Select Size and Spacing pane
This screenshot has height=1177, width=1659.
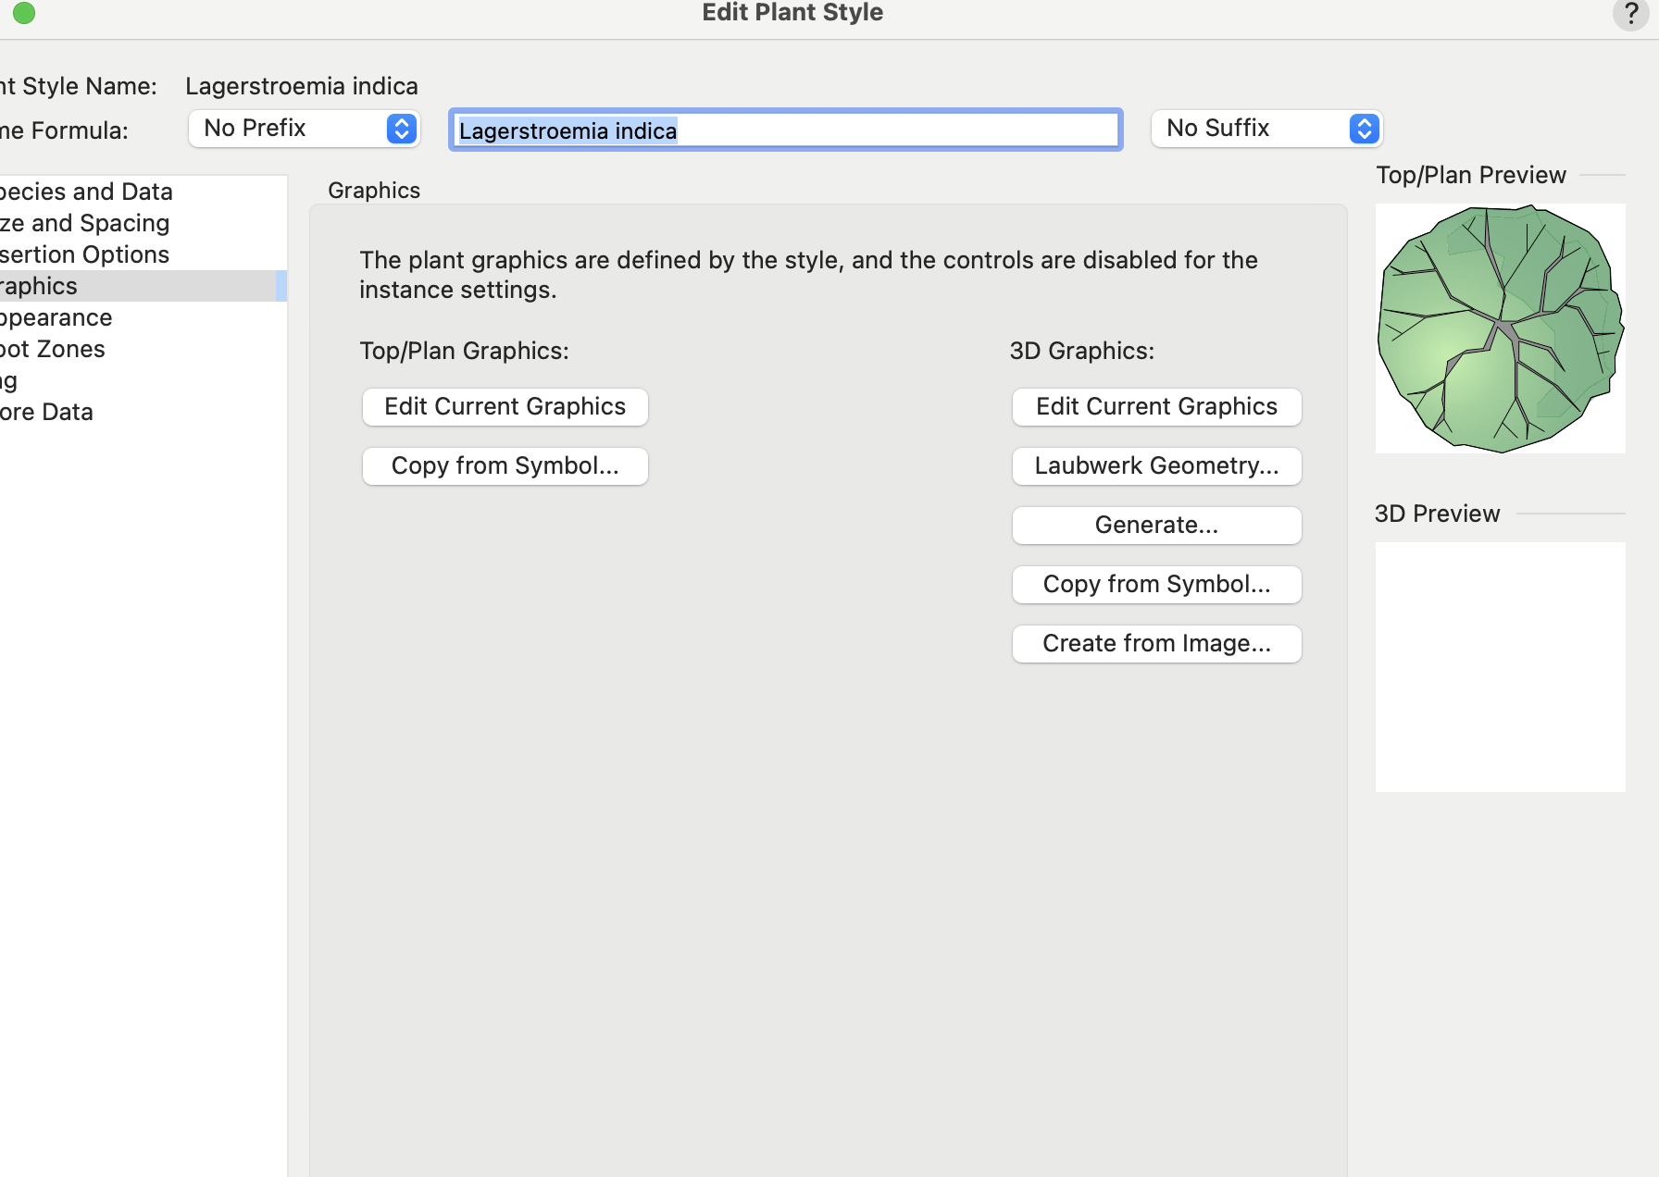coord(85,223)
